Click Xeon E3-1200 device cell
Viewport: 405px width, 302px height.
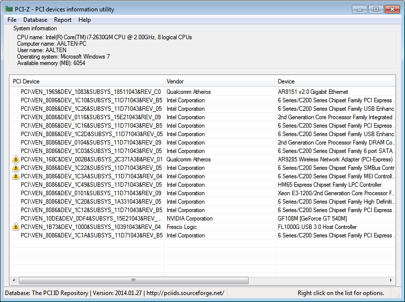click(336, 193)
